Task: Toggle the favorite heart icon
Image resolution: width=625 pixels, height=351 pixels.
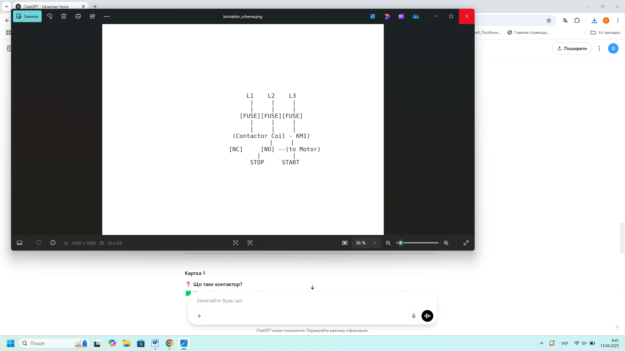Action: tap(39, 243)
